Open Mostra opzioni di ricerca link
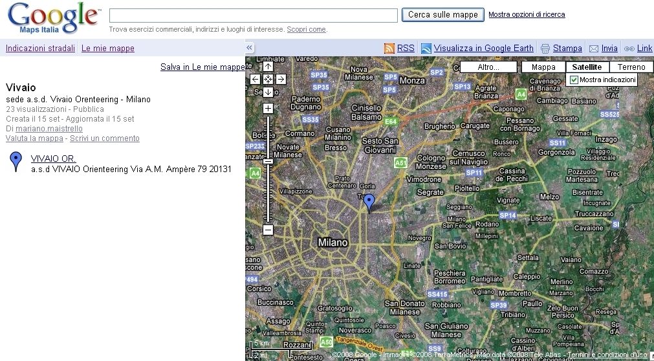654x361 pixels. pyautogui.click(x=527, y=14)
